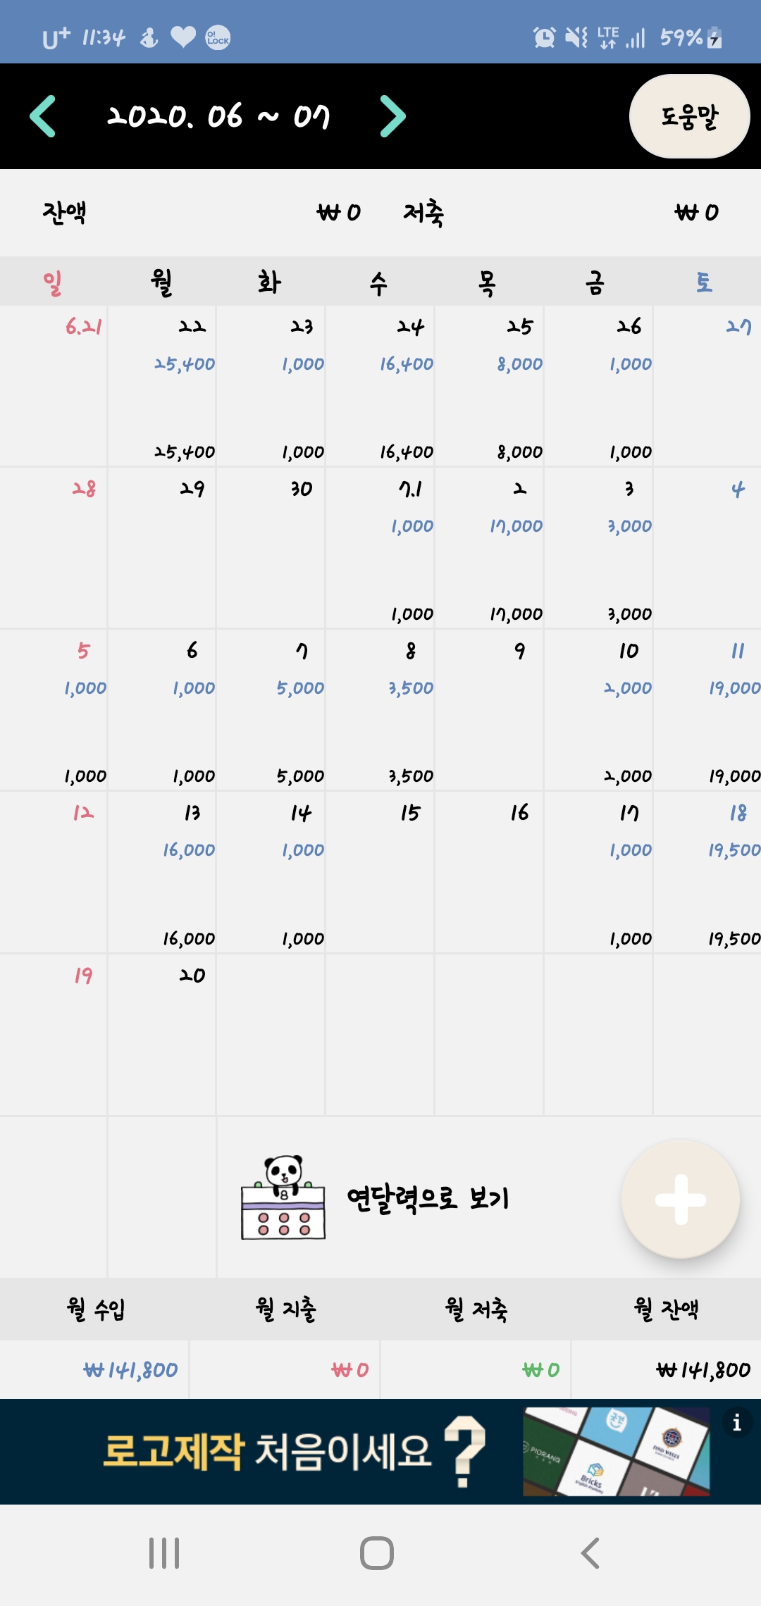This screenshot has height=1606, width=761.
Task: Tap the panda calendar icon
Action: coord(283,1197)
